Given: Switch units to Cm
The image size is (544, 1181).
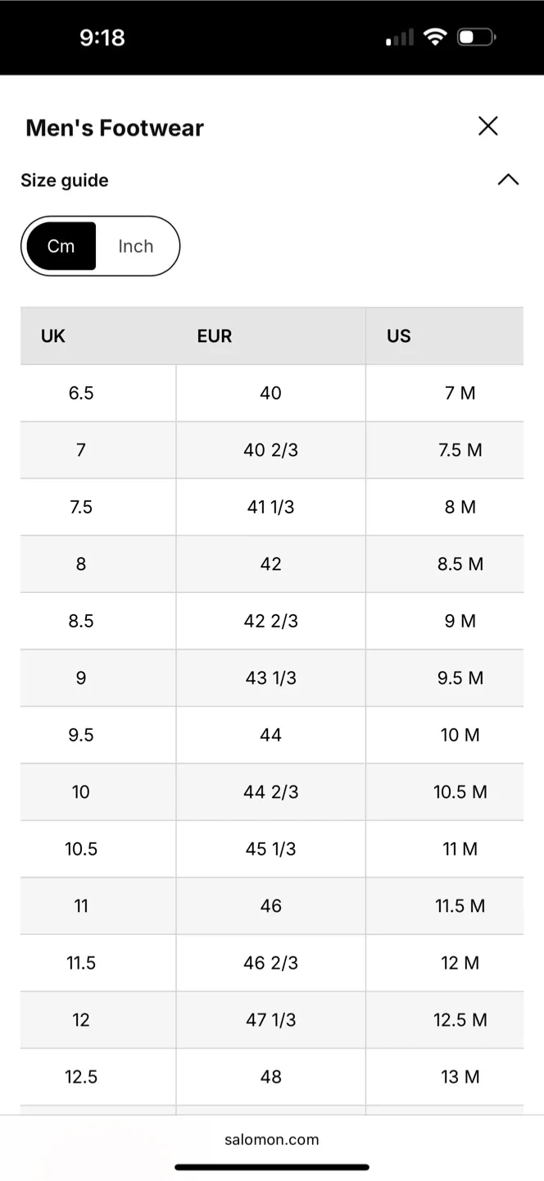Looking at the screenshot, I should tap(61, 246).
